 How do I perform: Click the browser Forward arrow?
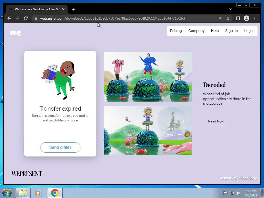pyautogui.click(x=18, y=18)
